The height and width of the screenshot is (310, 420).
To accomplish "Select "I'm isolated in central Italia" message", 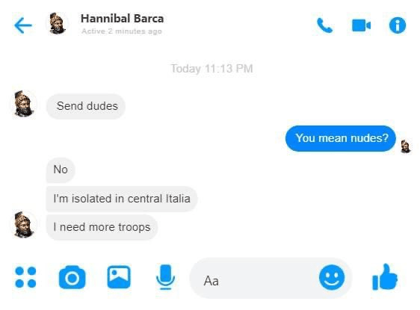I will point(122,199).
